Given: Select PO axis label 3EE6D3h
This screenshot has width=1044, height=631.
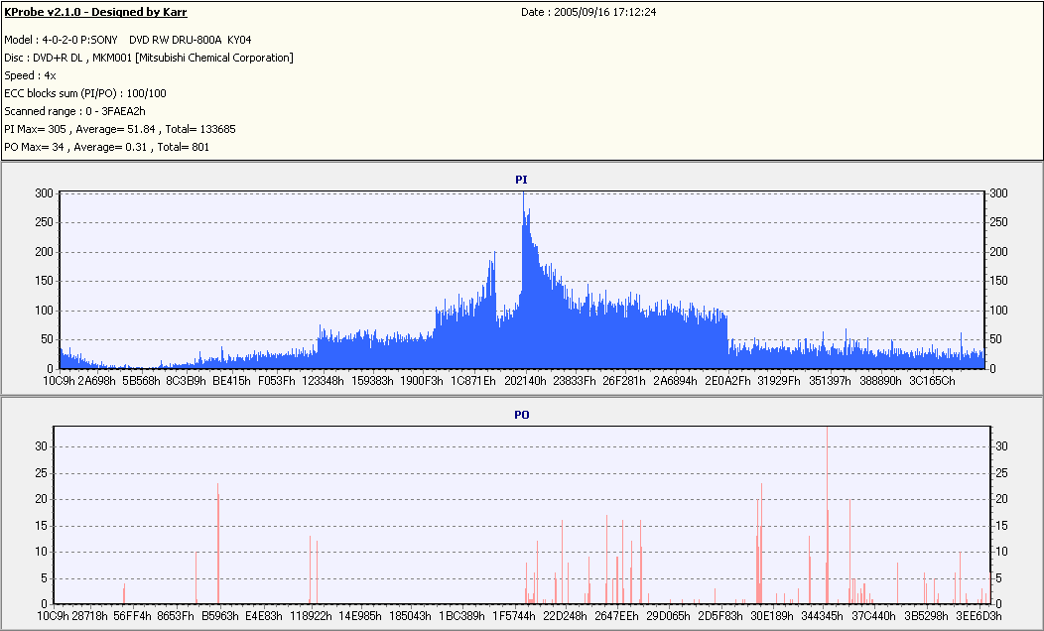Looking at the screenshot, I should tap(979, 616).
